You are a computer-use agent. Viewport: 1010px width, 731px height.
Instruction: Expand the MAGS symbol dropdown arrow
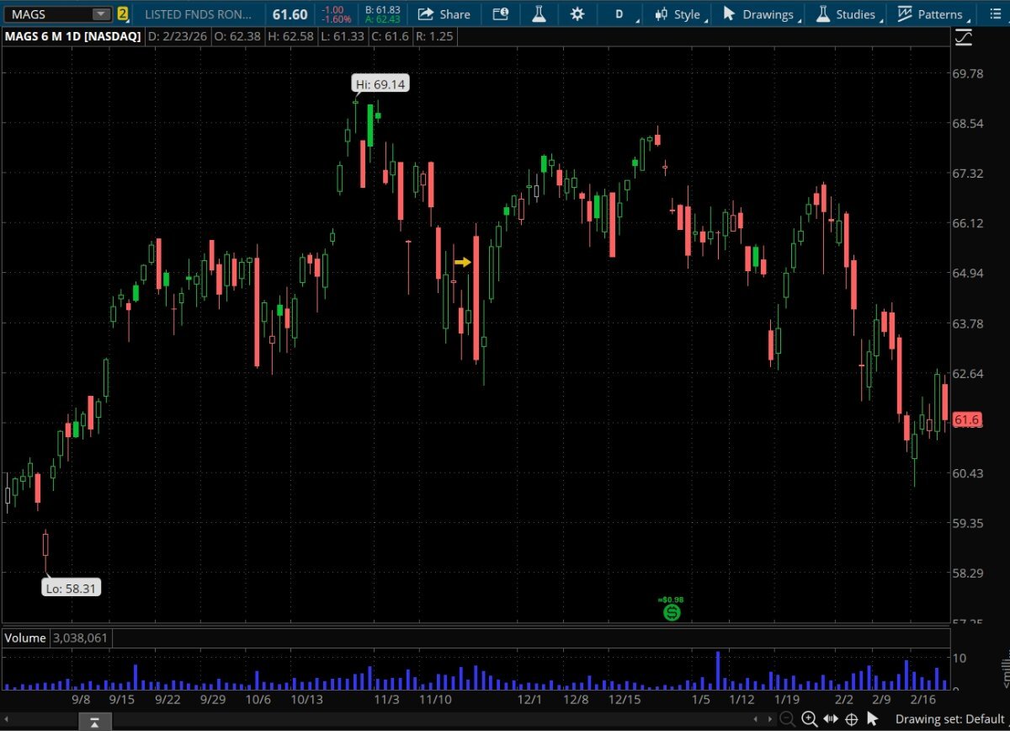[x=101, y=14]
